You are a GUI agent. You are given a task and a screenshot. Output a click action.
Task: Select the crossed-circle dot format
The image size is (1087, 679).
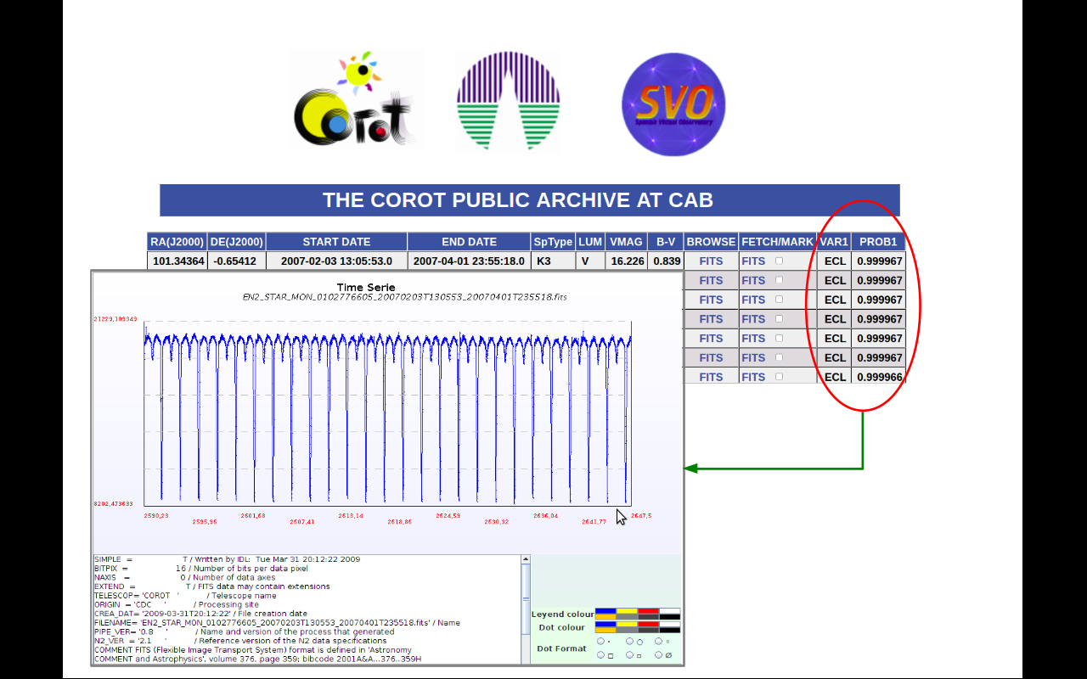pos(659,655)
